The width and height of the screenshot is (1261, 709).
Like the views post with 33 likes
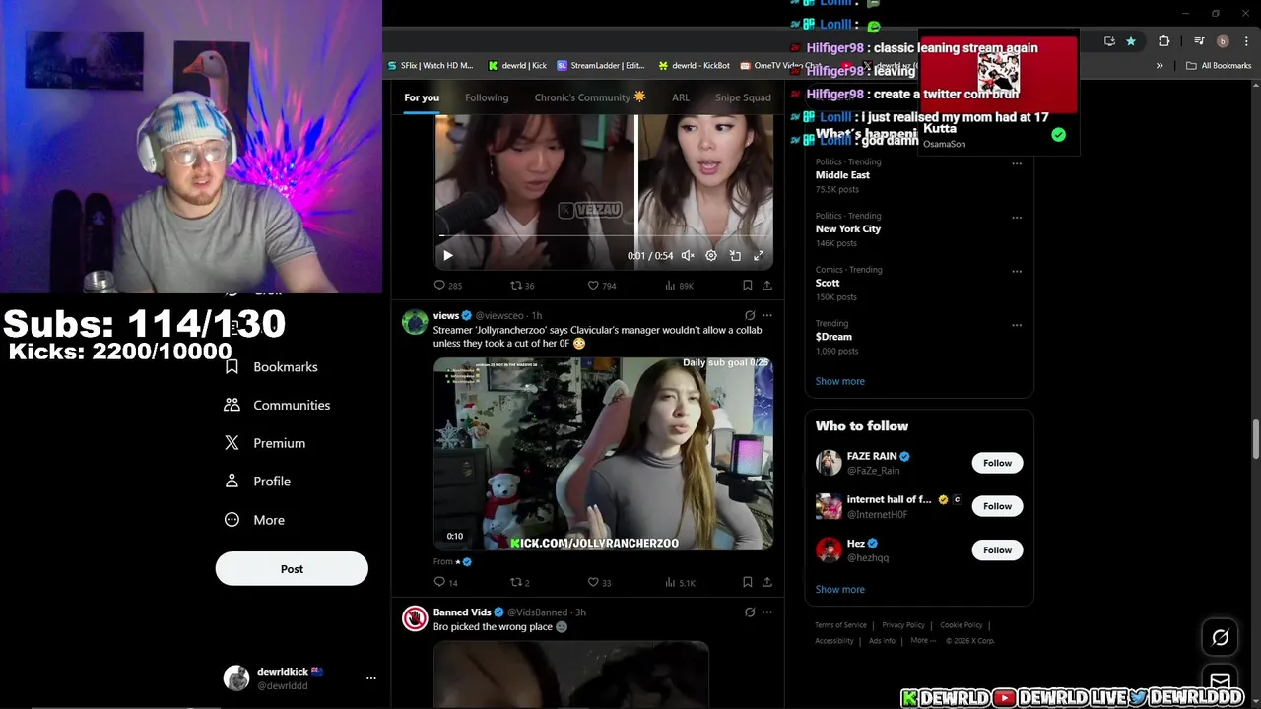tap(599, 582)
